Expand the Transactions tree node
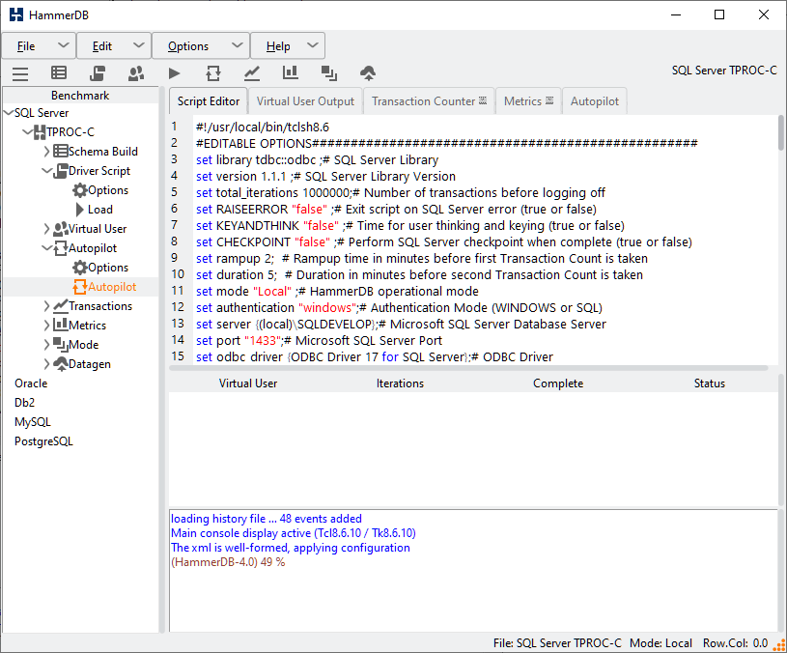Screen dimensions: 787x653 point(46,306)
